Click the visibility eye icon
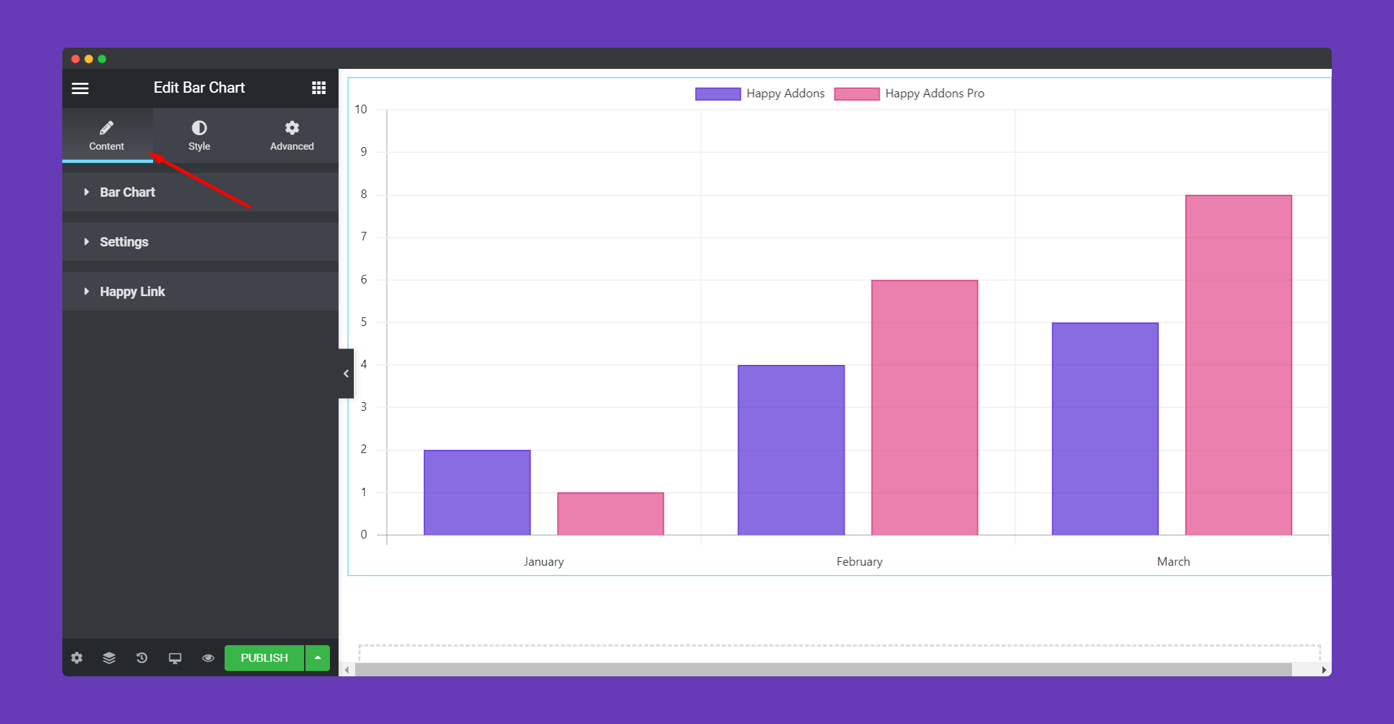The height and width of the screenshot is (724, 1394). point(207,658)
